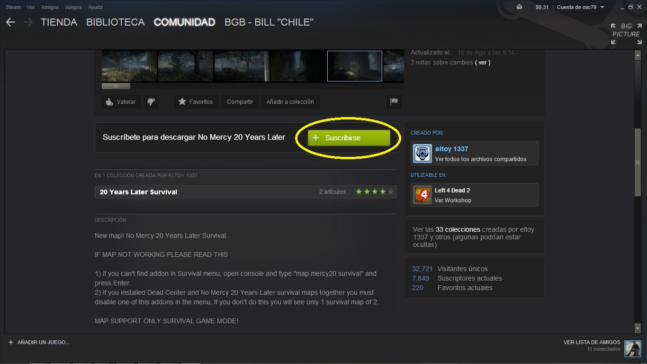Open the Compartir share menu
The width and height of the screenshot is (647, 364).
[240, 101]
